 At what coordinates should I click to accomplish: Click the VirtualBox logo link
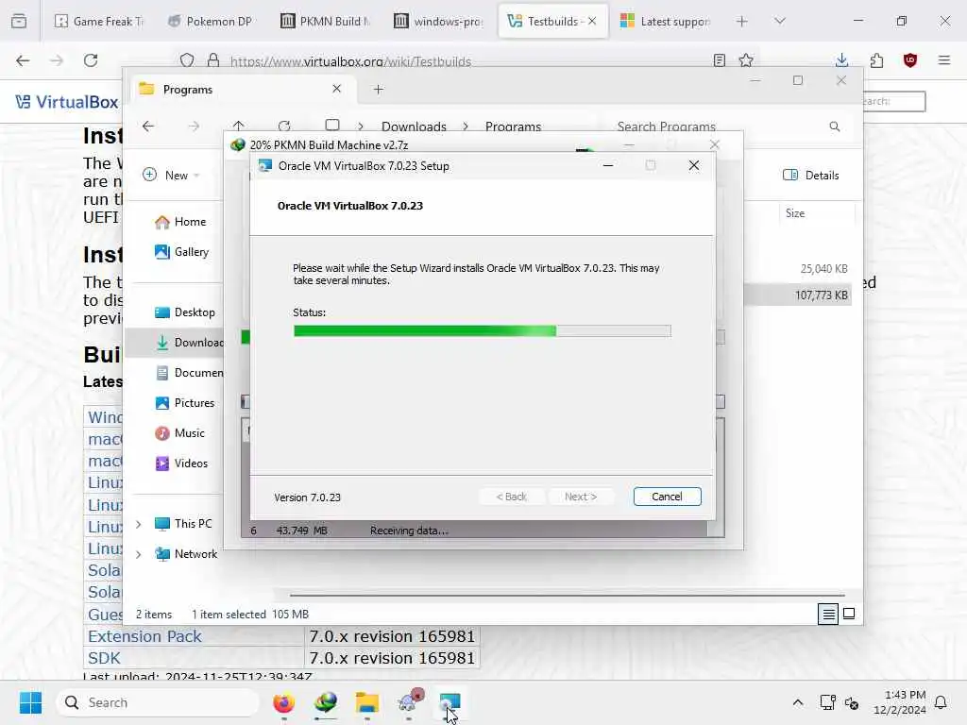point(67,102)
